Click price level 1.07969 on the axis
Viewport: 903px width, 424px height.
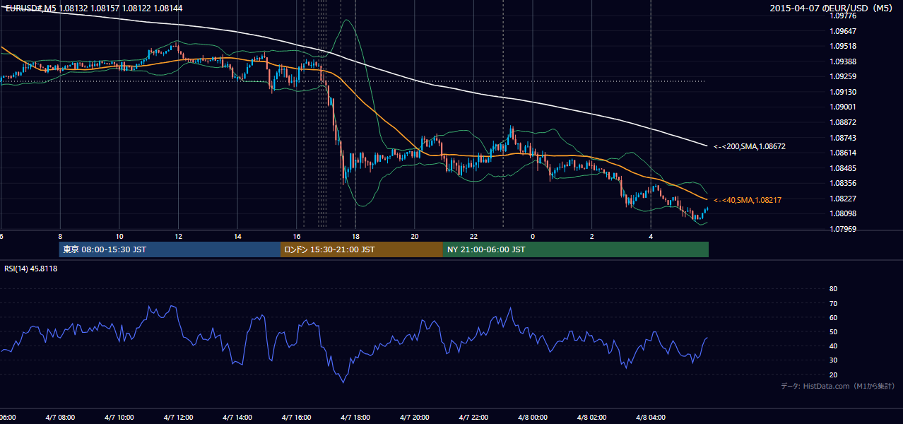pyautogui.click(x=842, y=229)
